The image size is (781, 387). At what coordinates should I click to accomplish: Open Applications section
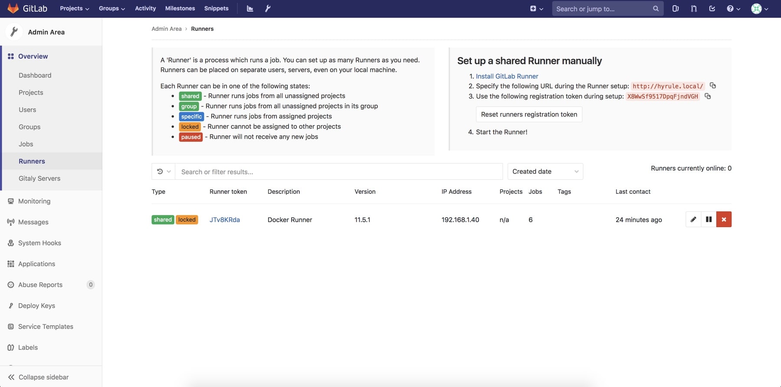(x=36, y=263)
